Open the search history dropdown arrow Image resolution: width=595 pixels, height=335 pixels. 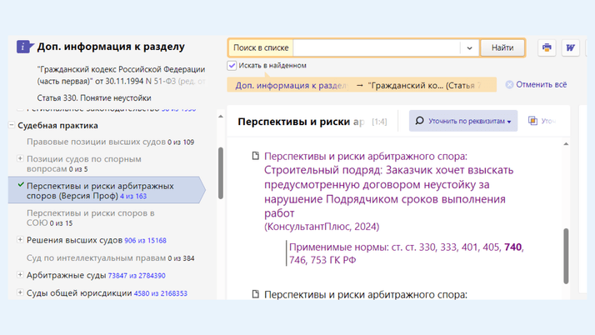click(x=469, y=48)
